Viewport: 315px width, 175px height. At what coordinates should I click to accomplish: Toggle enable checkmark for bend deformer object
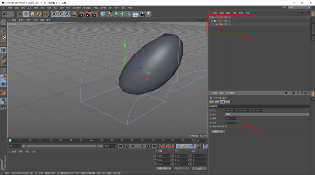tap(229, 24)
